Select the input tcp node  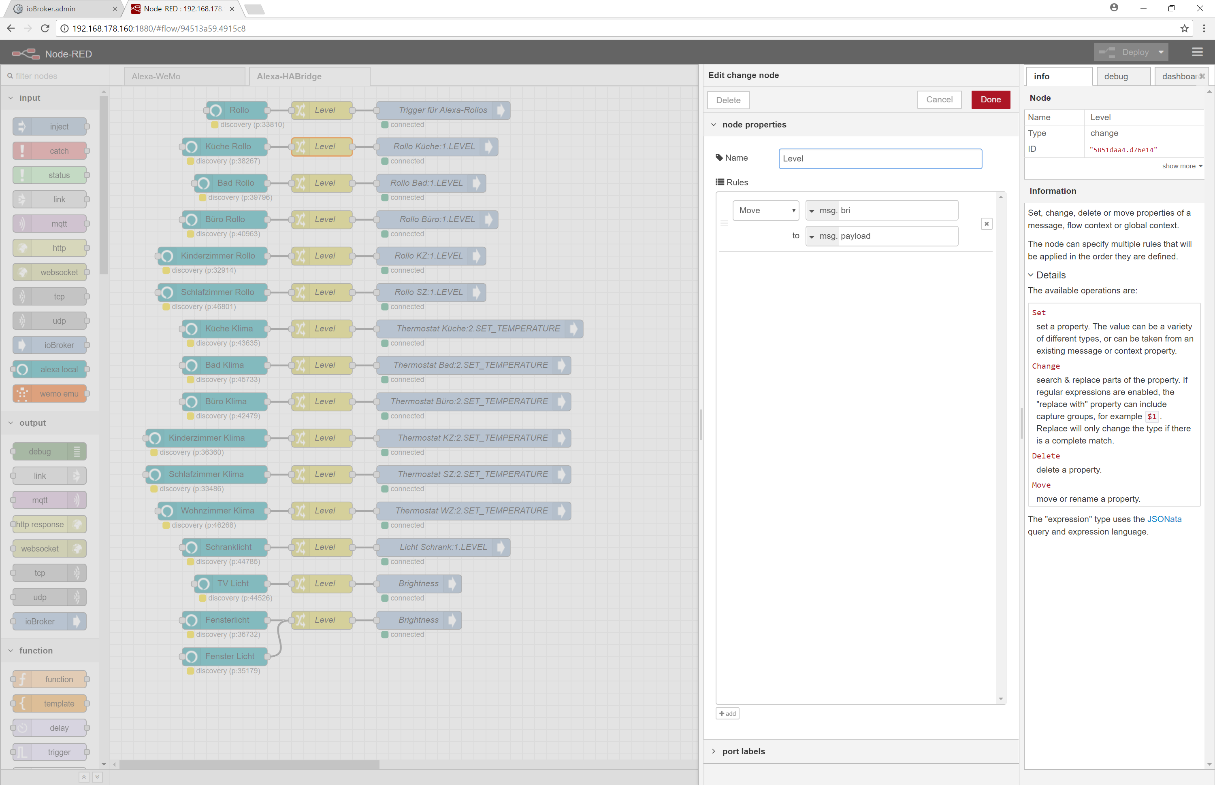pyautogui.click(x=49, y=297)
